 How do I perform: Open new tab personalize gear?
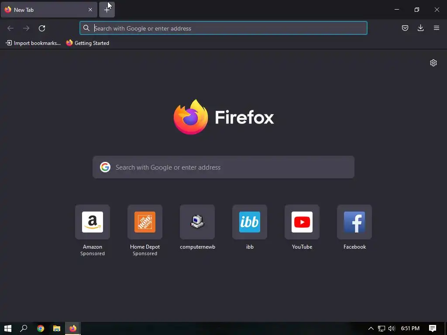(433, 63)
